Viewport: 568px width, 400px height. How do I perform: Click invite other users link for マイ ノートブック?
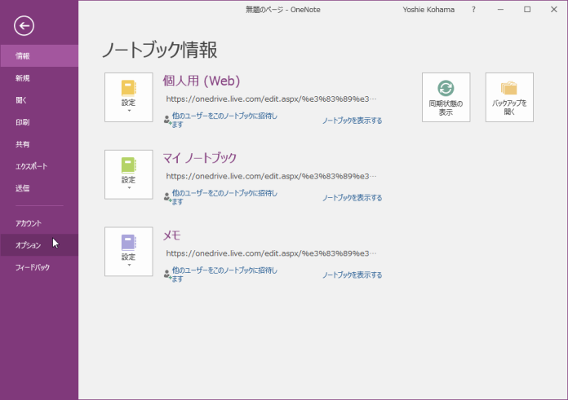point(224,196)
